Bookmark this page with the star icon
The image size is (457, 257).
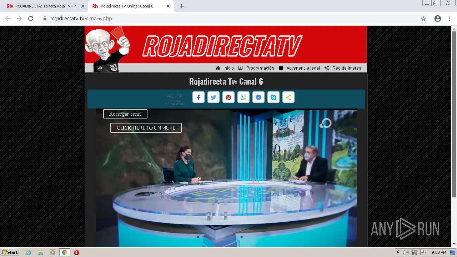(423, 19)
